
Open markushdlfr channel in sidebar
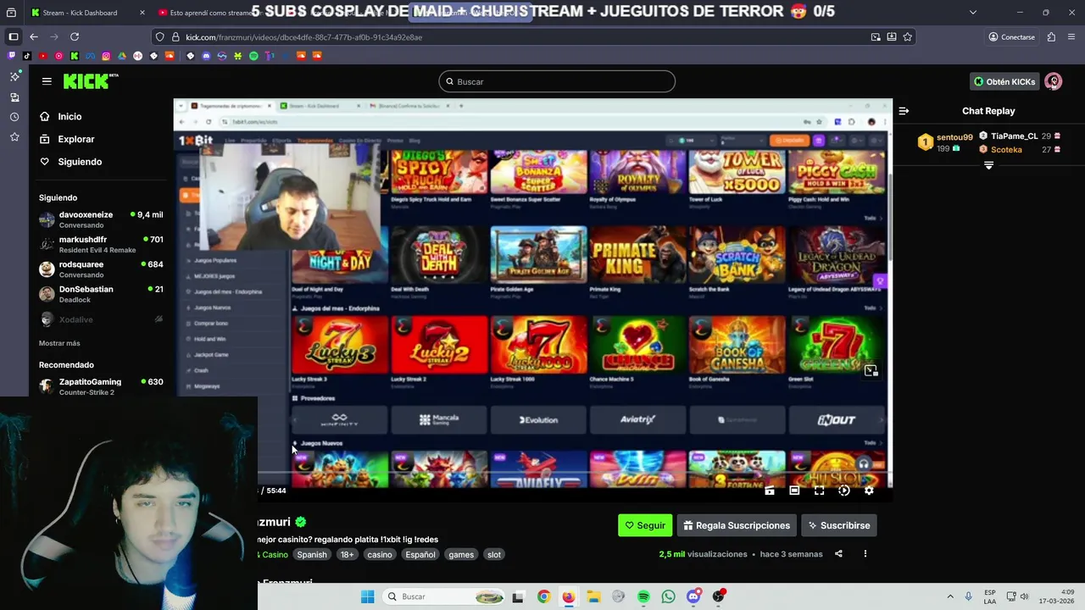point(101,244)
